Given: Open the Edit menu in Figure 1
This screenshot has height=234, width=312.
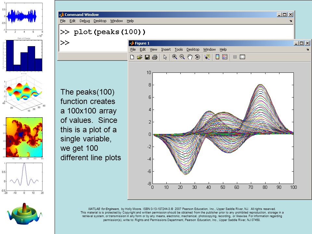Looking at the screenshot, I should click(x=143, y=49).
